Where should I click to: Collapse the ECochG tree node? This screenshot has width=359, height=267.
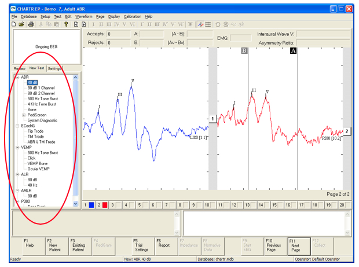(17, 126)
